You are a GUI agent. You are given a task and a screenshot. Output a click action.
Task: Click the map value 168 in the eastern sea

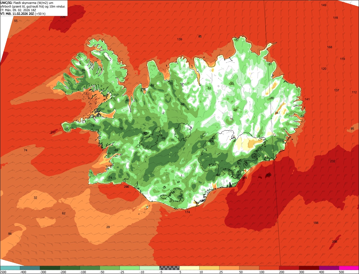click(x=330, y=47)
